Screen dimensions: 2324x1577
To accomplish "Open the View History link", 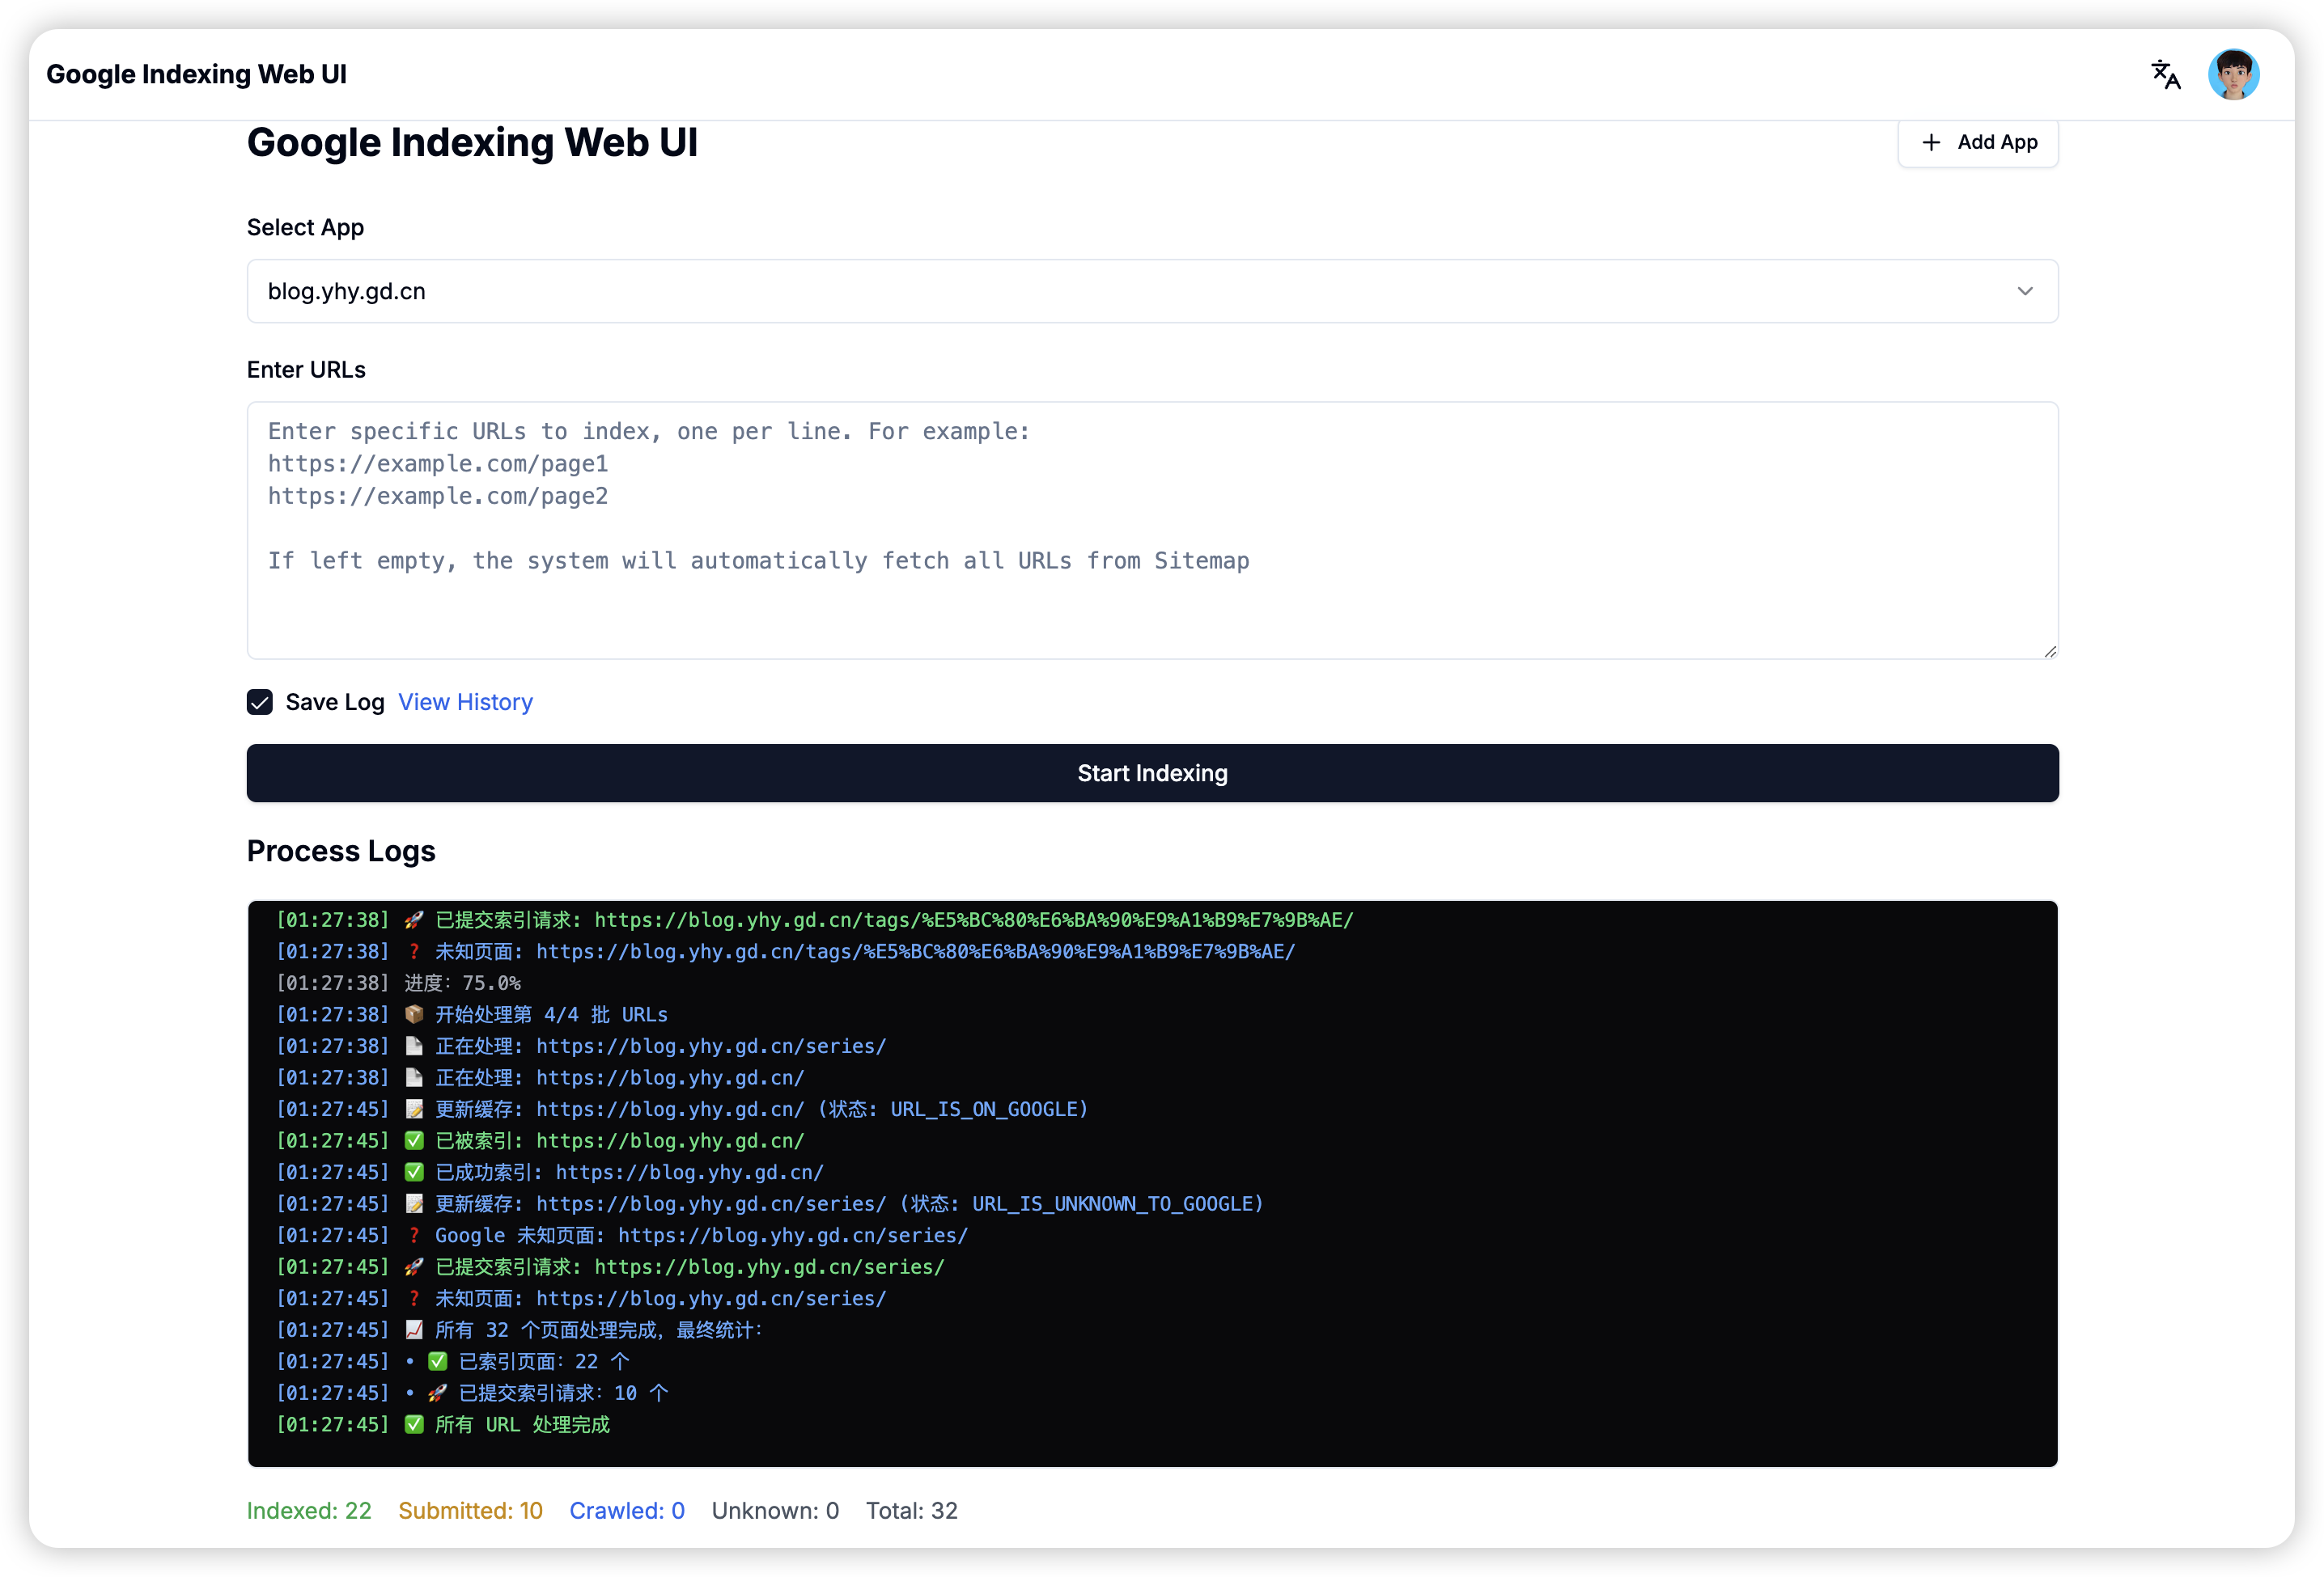I will click(465, 703).
